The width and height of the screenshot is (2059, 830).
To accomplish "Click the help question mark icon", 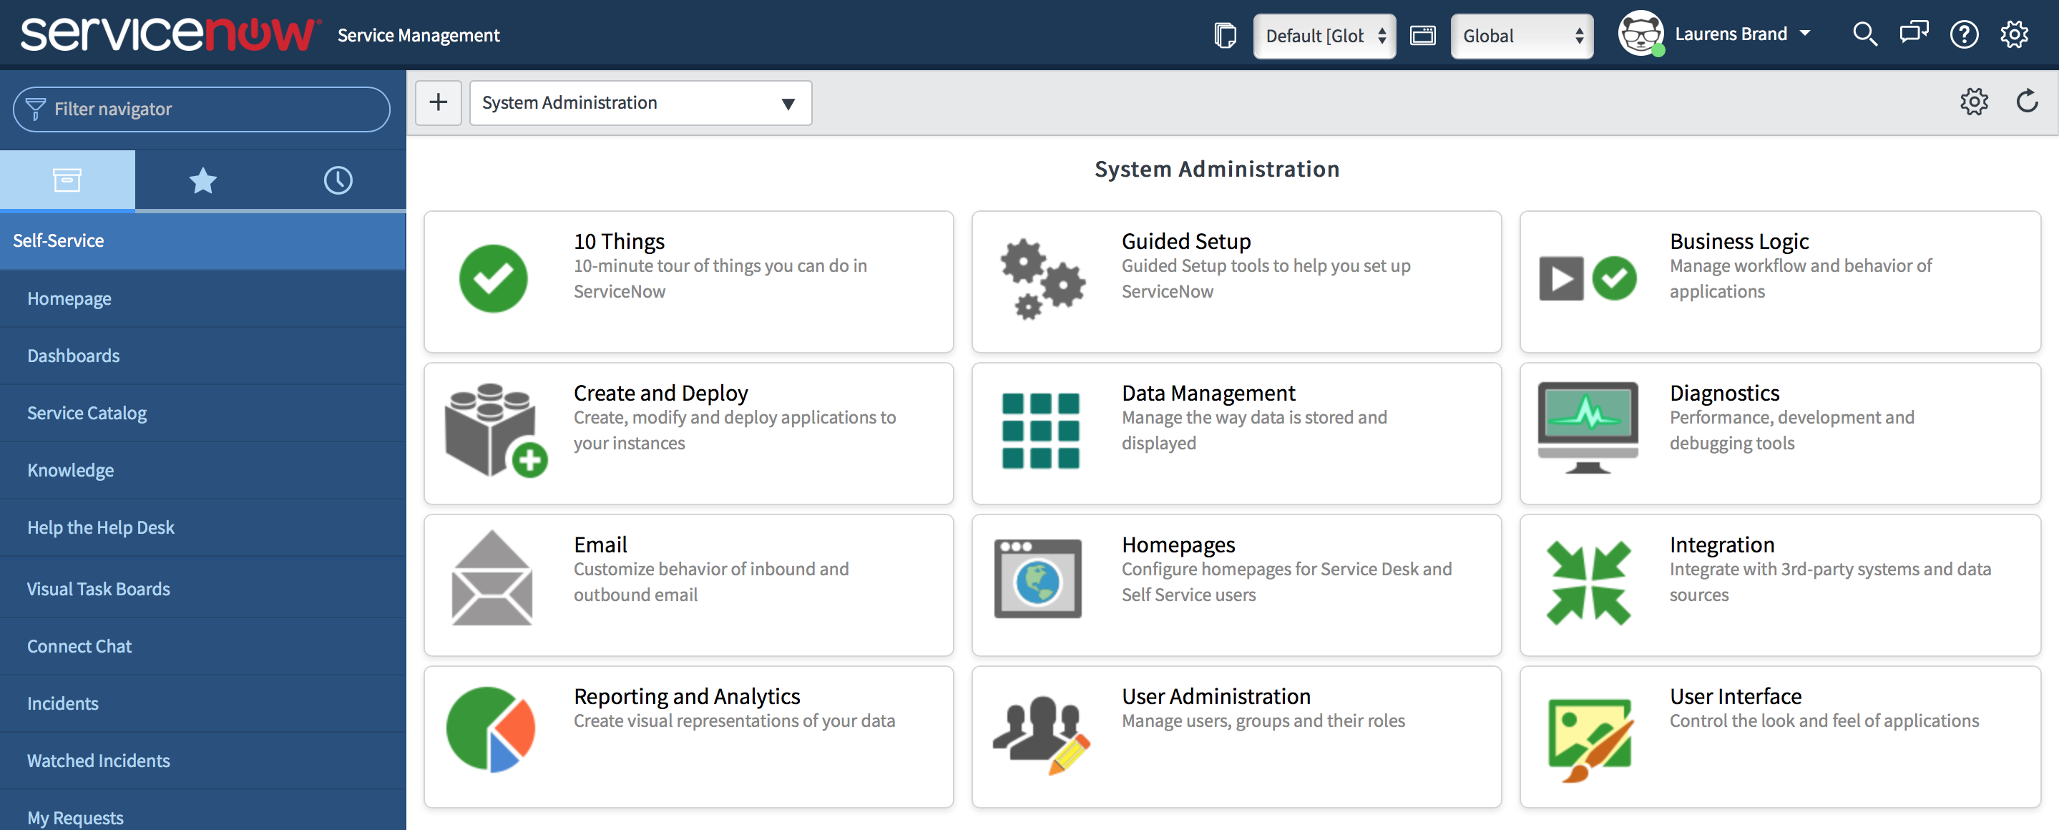I will [x=1964, y=34].
